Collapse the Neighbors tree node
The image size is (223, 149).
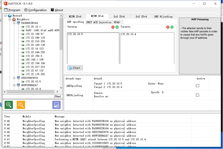10,19
